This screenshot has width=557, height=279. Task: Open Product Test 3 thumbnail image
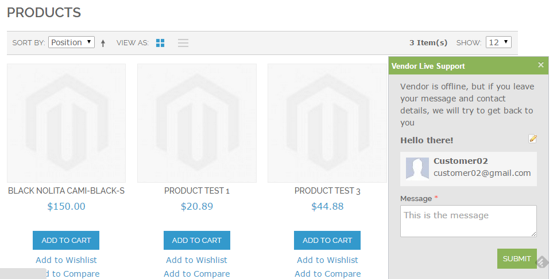[x=327, y=123]
